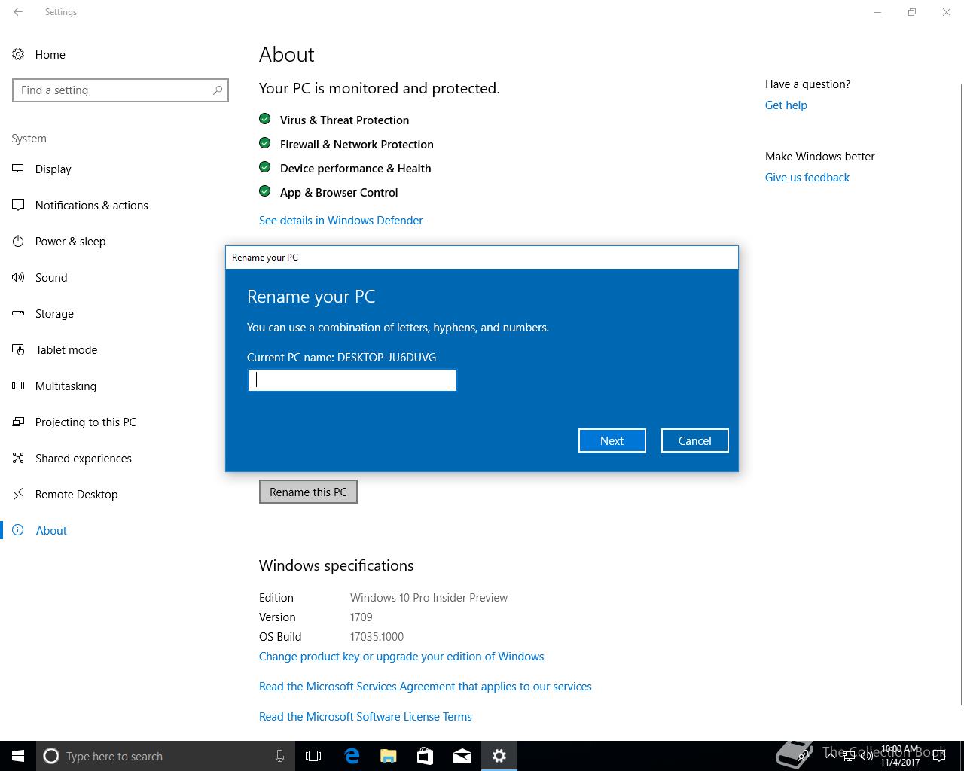Image resolution: width=964 pixels, height=771 pixels.
Task: Click the Rename this PC button
Action: click(308, 492)
